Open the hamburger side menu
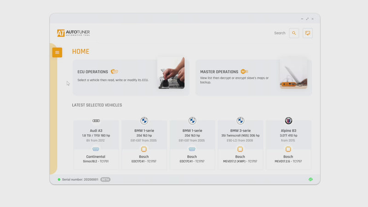The width and height of the screenshot is (368, 207). tap(57, 52)
